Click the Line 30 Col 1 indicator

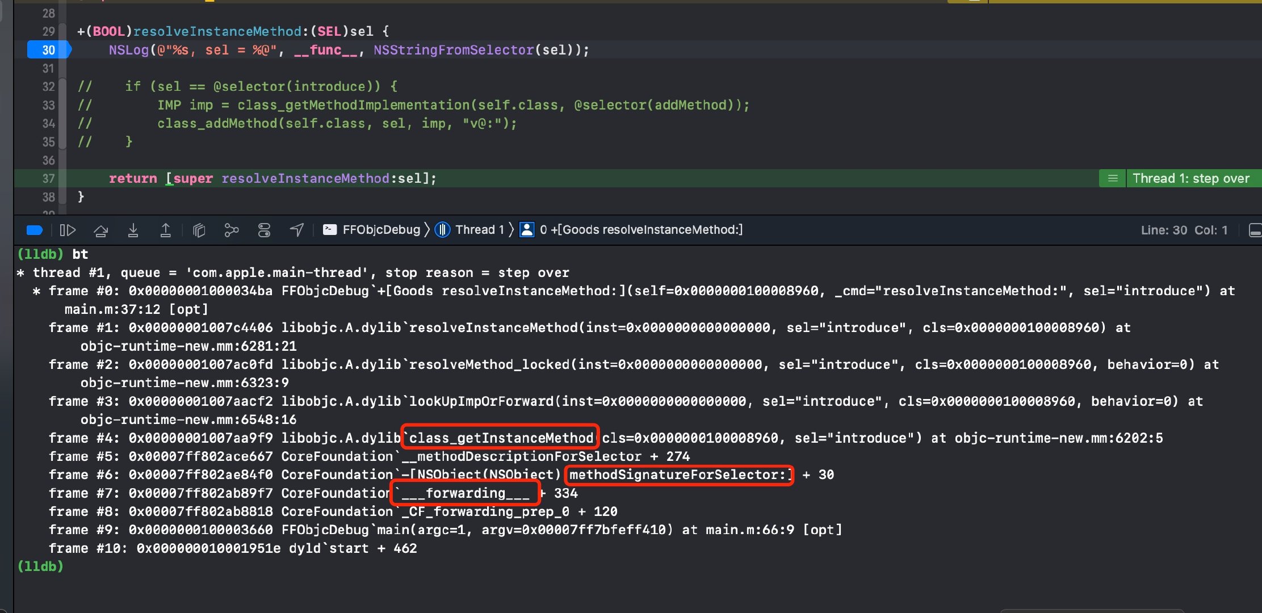tap(1184, 230)
